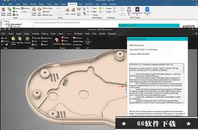Select the Rounds removal tool
Screen dimensions: 198x130
click(x=65, y=38)
